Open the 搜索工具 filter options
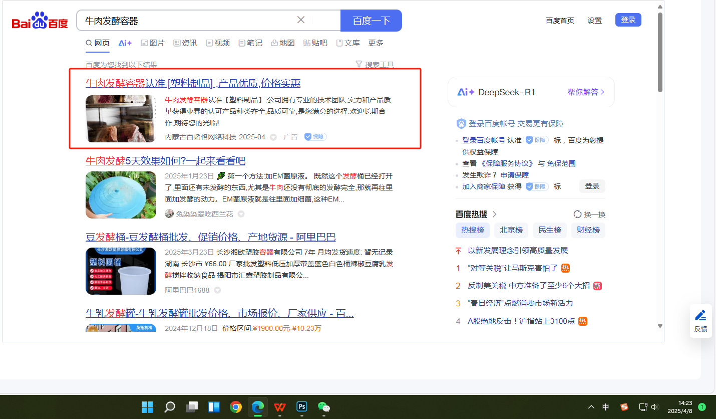The height and width of the screenshot is (419, 716). (x=375, y=65)
